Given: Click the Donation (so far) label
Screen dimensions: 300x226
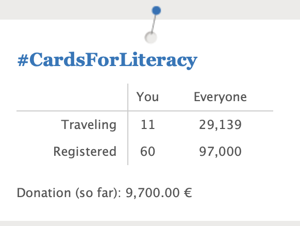Looking at the screenshot, I should tap(69, 193).
